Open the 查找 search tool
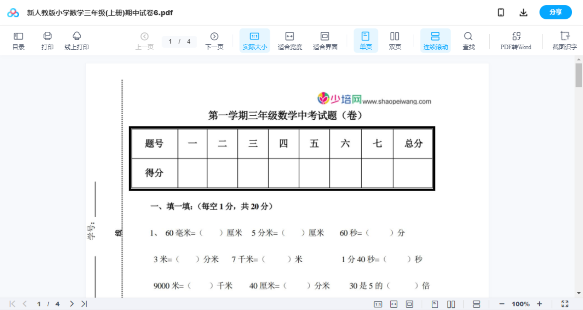 [x=468, y=40]
